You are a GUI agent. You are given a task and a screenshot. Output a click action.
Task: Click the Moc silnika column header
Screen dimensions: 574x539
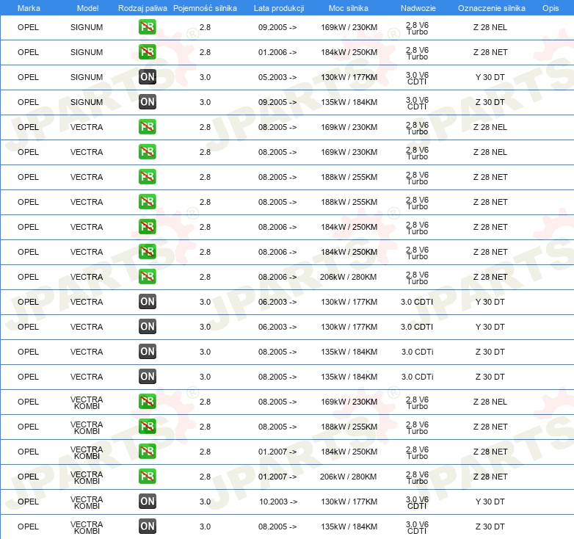pyautogui.click(x=349, y=8)
